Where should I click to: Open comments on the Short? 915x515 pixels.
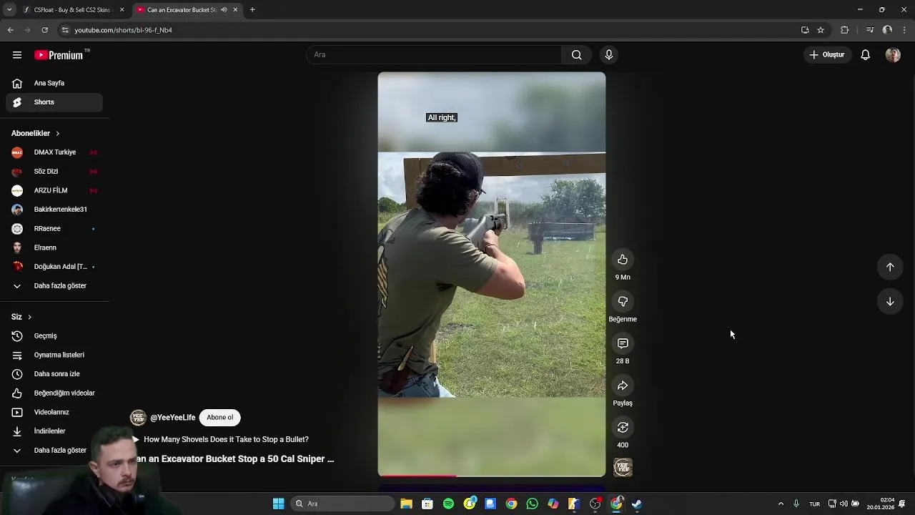(x=623, y=344)
